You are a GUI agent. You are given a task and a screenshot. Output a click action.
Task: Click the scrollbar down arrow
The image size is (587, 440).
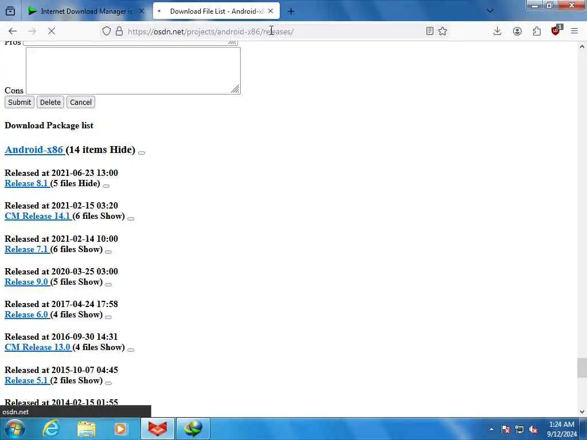(582, 411)
